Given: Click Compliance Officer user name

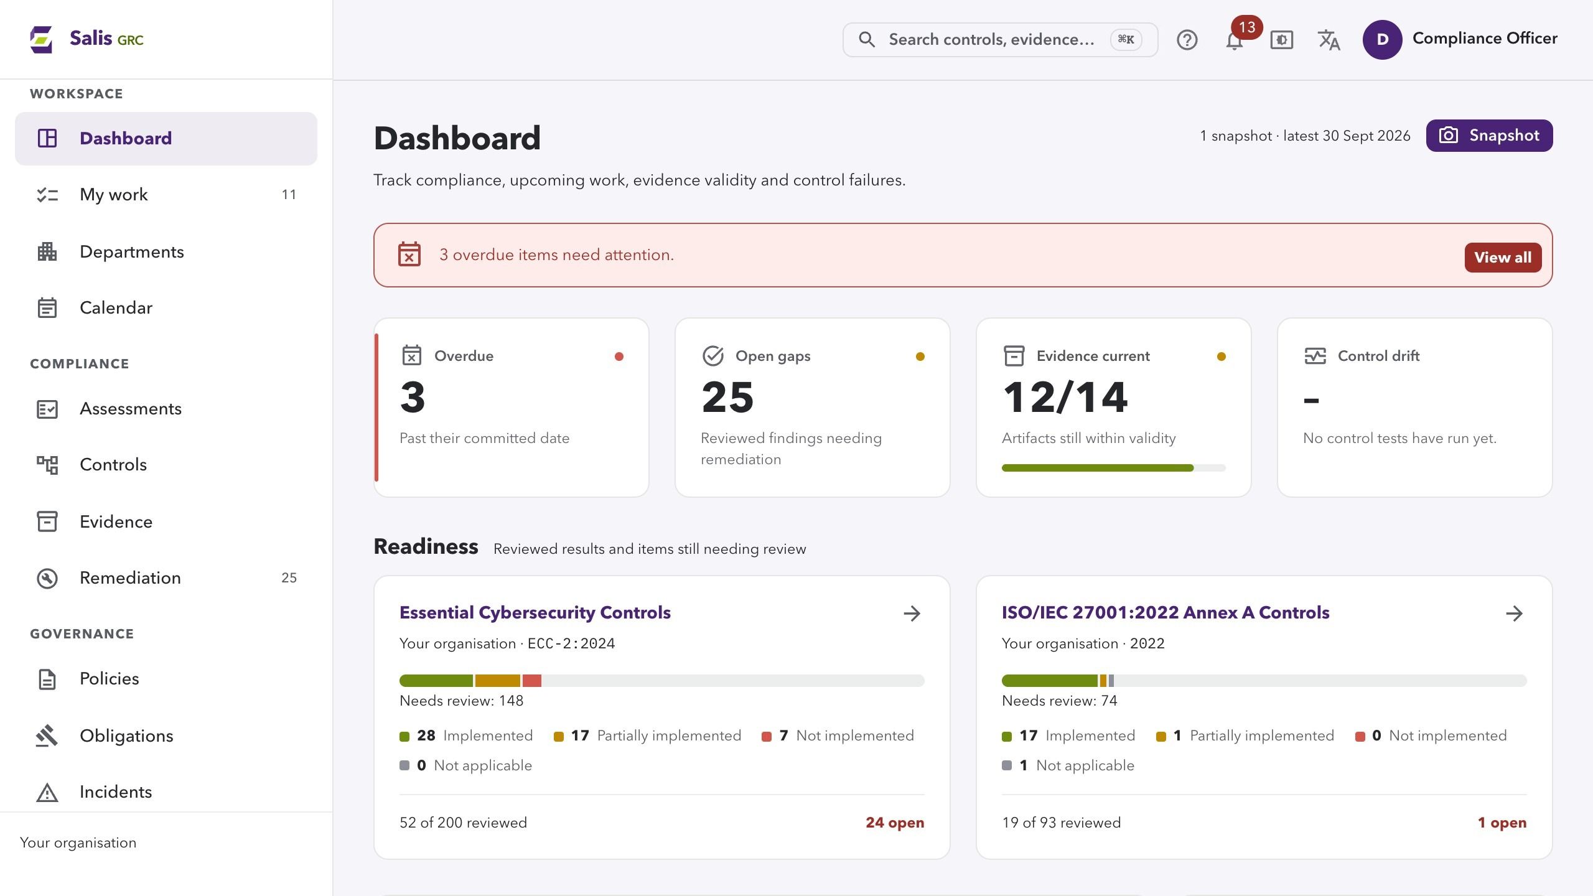Looking at the screenshot, I should 1485,39.
